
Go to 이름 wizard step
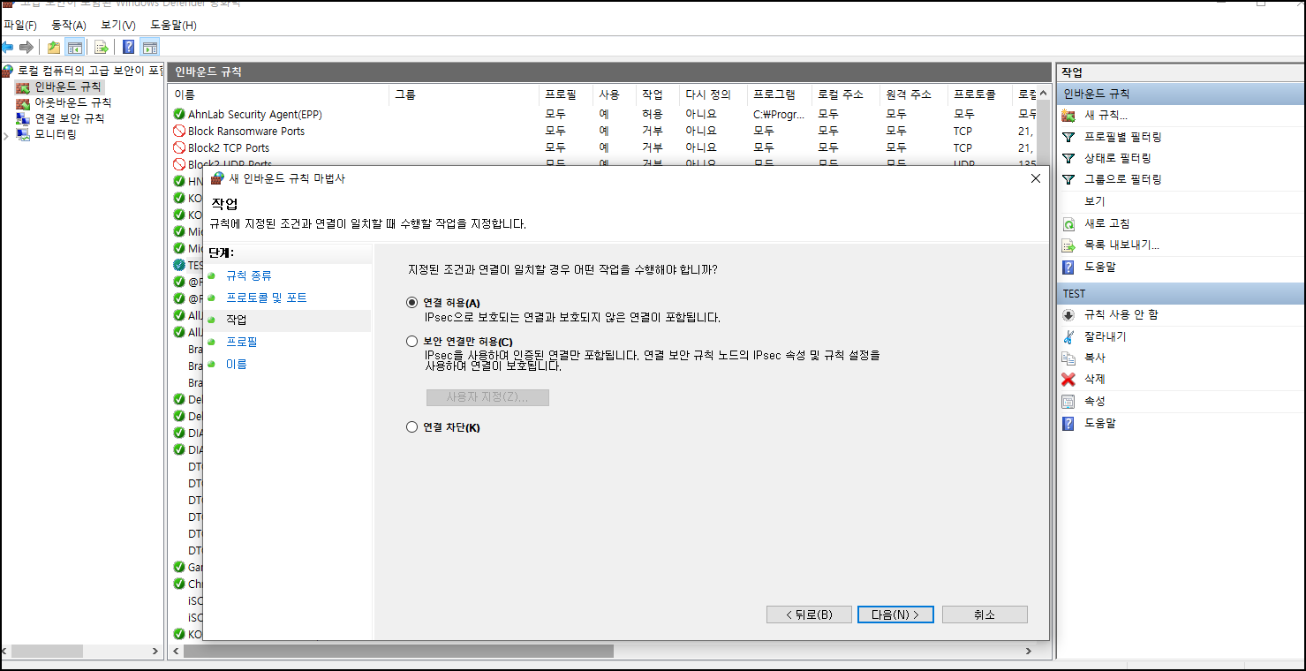point(237,364)
